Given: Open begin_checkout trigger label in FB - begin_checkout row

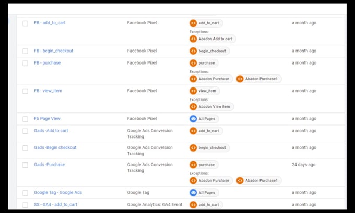Looking at the screenshot, I should pos(212,51).
